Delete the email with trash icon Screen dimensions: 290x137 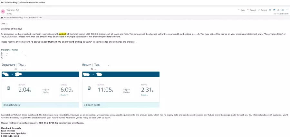pyautogui.click(x=270, y=10)
